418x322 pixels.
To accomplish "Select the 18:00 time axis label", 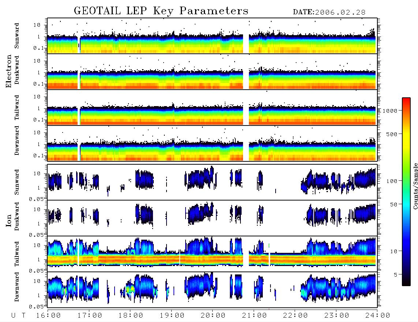I will coord(131,315).
